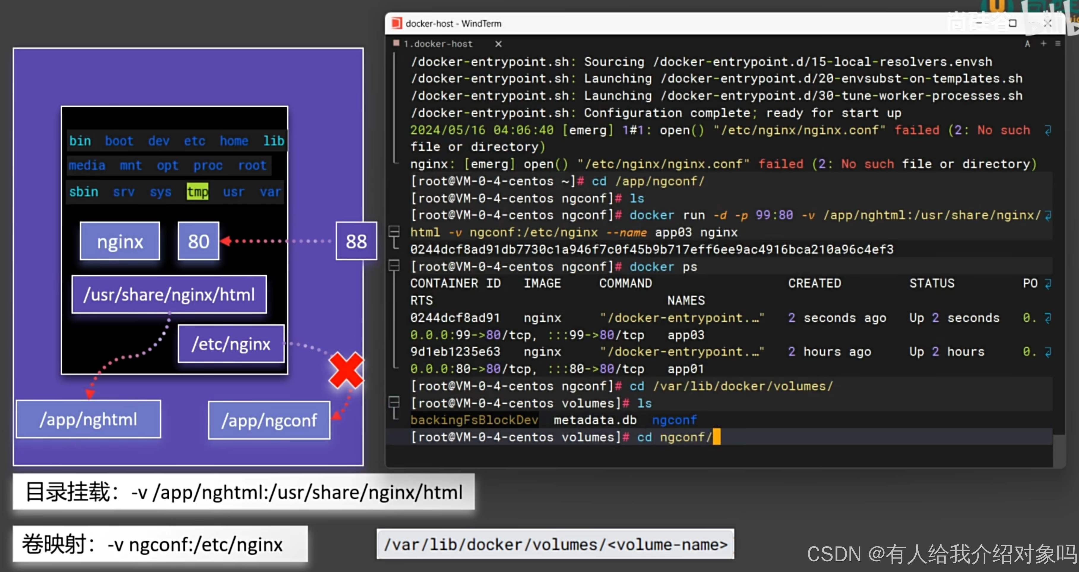Click the 'sbin' directory name in diagram
This screenshot has height=572, width=1079.
click(84, 192)
